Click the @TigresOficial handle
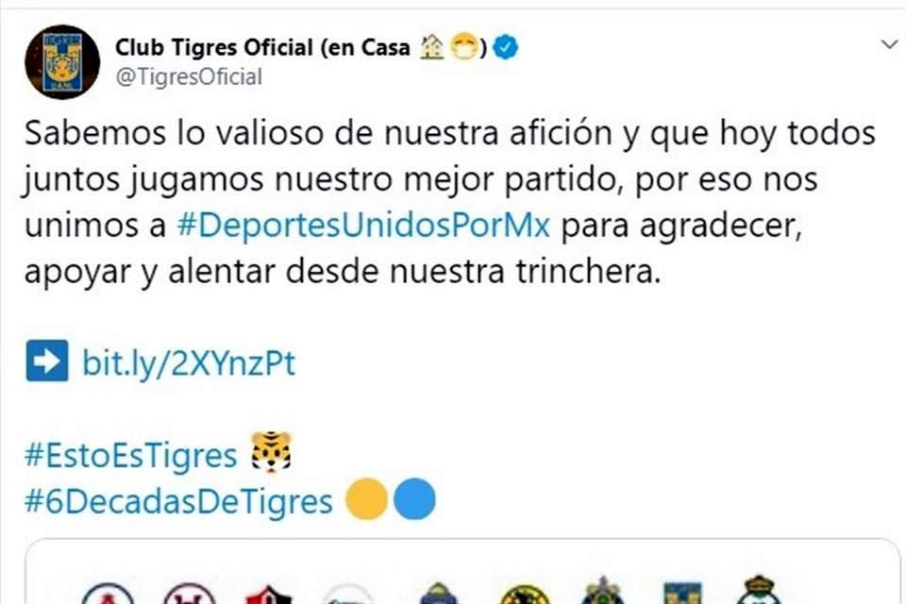Image resolution: width=906 pixels, height=604 pixels. [x=189, y=76]
